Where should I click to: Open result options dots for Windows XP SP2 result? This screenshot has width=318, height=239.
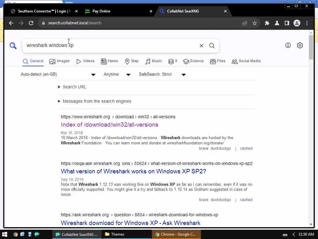coord(235,200)
